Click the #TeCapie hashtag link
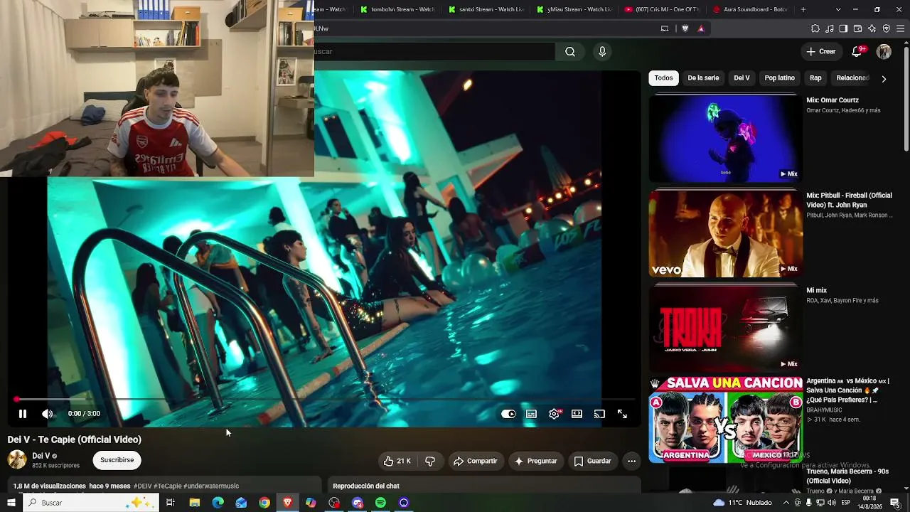Screen dimensions: 910x512 (x=167, y=486)
